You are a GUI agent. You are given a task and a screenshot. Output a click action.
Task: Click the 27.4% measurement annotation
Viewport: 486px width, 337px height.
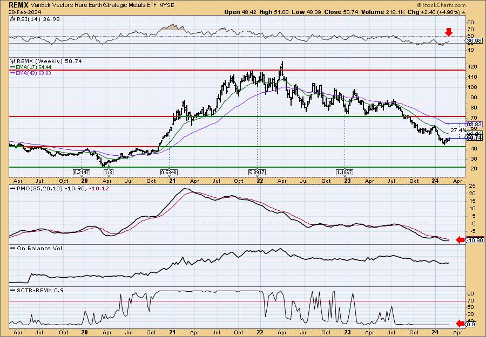tap(458, 130)
